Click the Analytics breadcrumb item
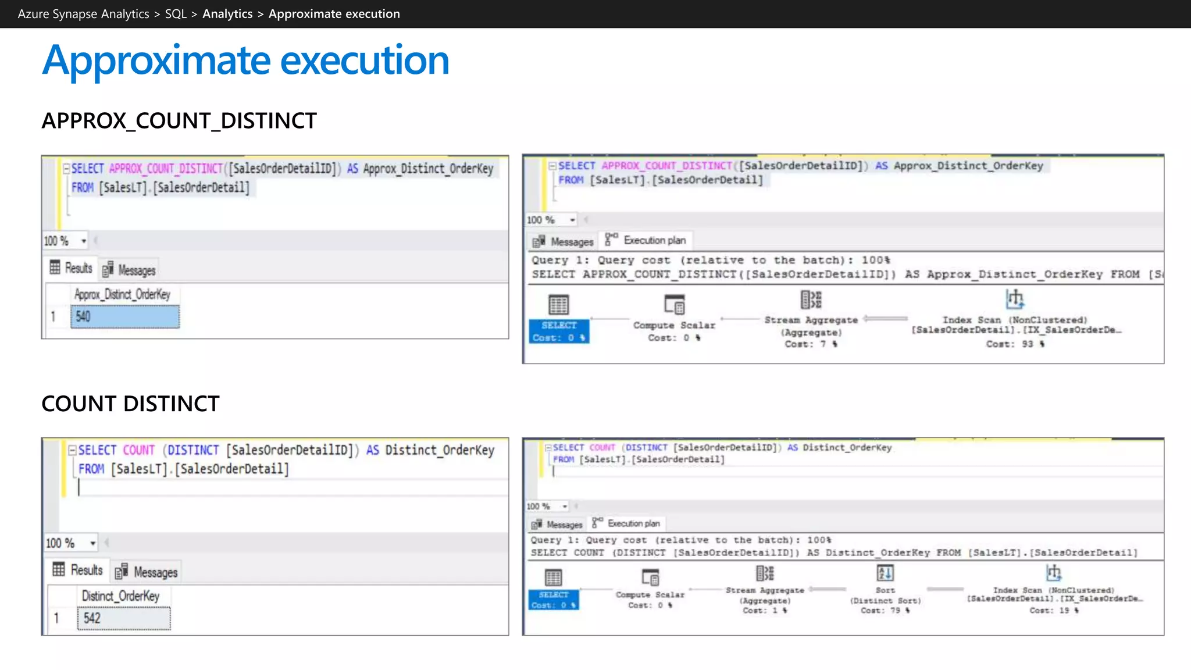This screenshot has height=670, width=1191. click(227, 14)
